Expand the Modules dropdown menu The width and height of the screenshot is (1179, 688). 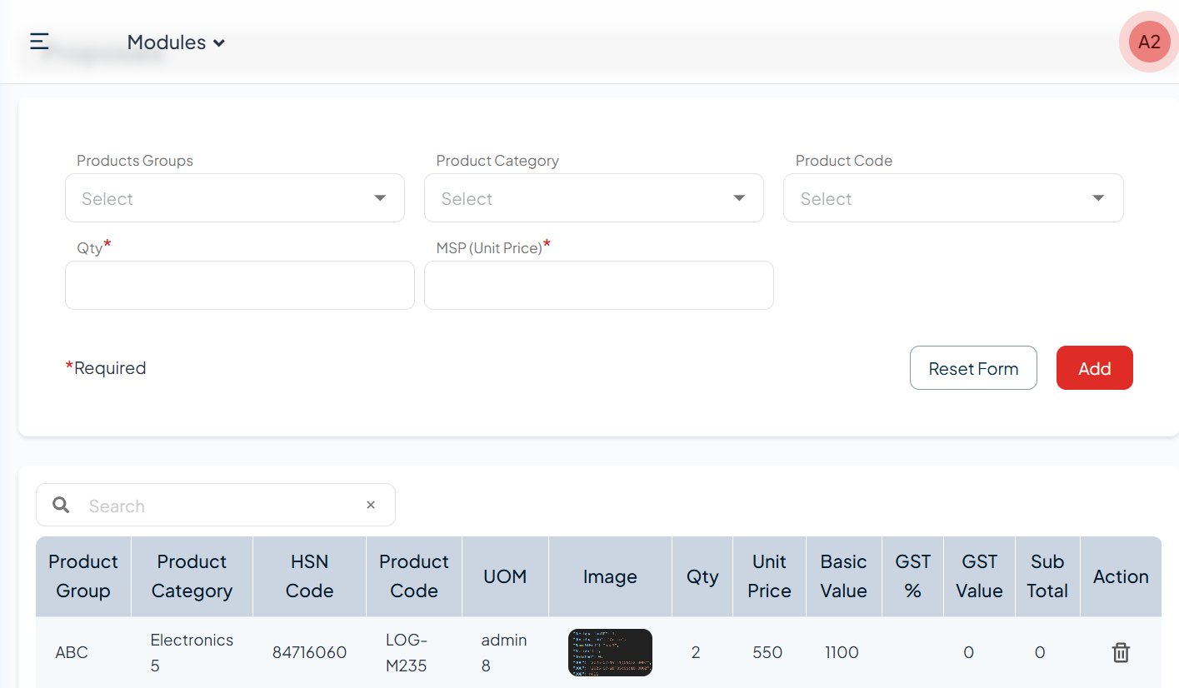coord(176,42)
